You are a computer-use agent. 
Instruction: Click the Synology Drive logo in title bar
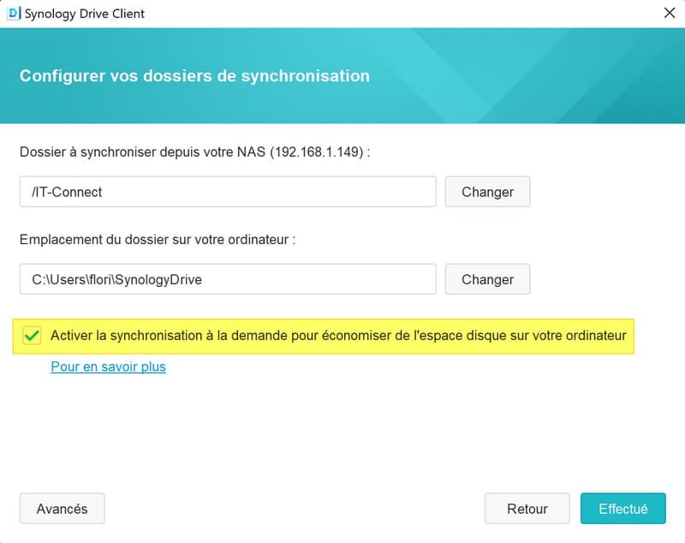click(14, 14)
